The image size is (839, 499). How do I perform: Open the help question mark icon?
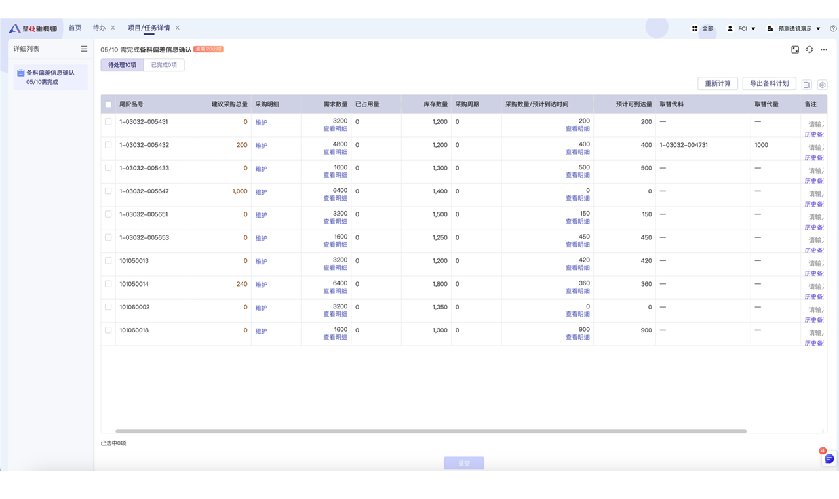(834, 29)
